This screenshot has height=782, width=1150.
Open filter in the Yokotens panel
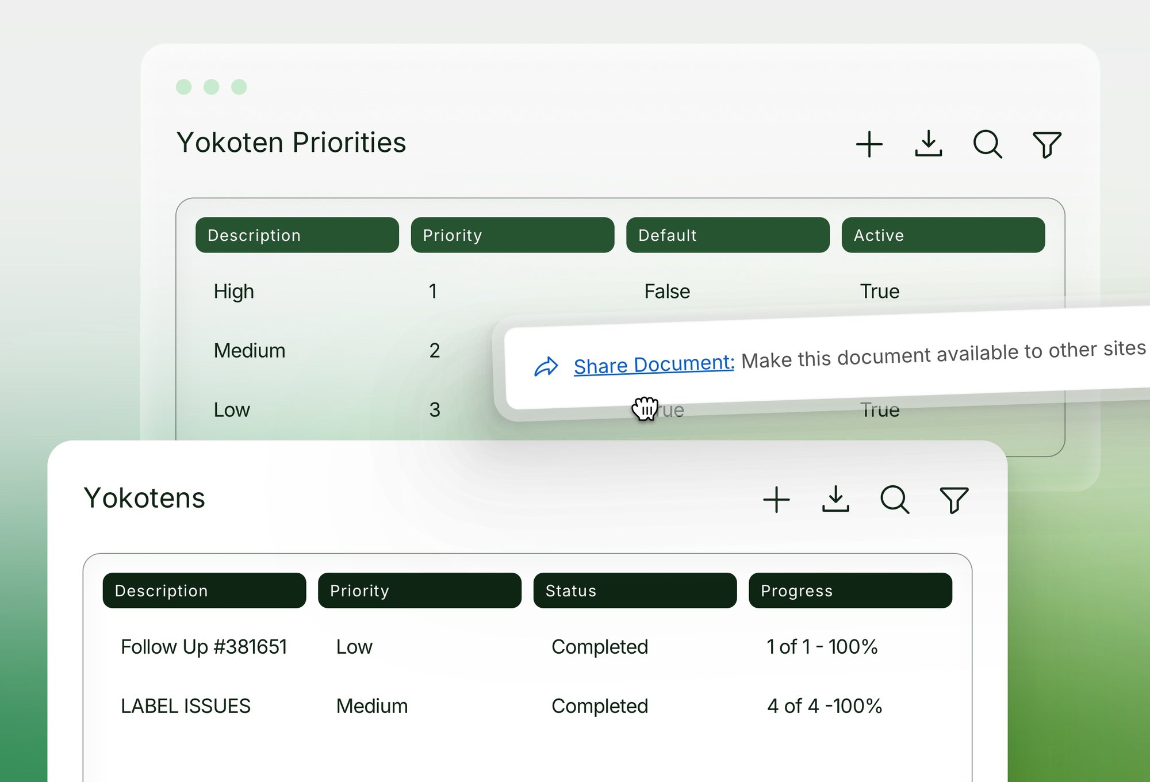click(x=954, y=500)
